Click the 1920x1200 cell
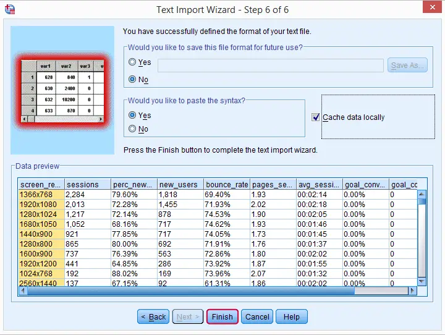 click(41, 264)
